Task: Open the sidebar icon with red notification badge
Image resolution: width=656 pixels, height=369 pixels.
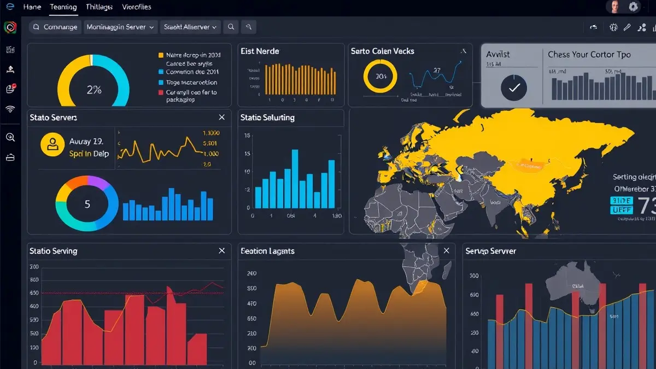Action: [x=10, y=89]
